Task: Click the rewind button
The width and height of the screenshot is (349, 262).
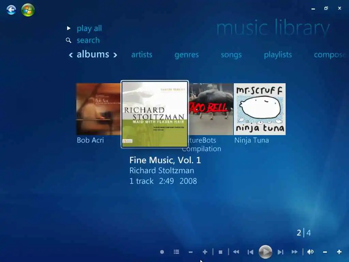Action: click(236, 252)
